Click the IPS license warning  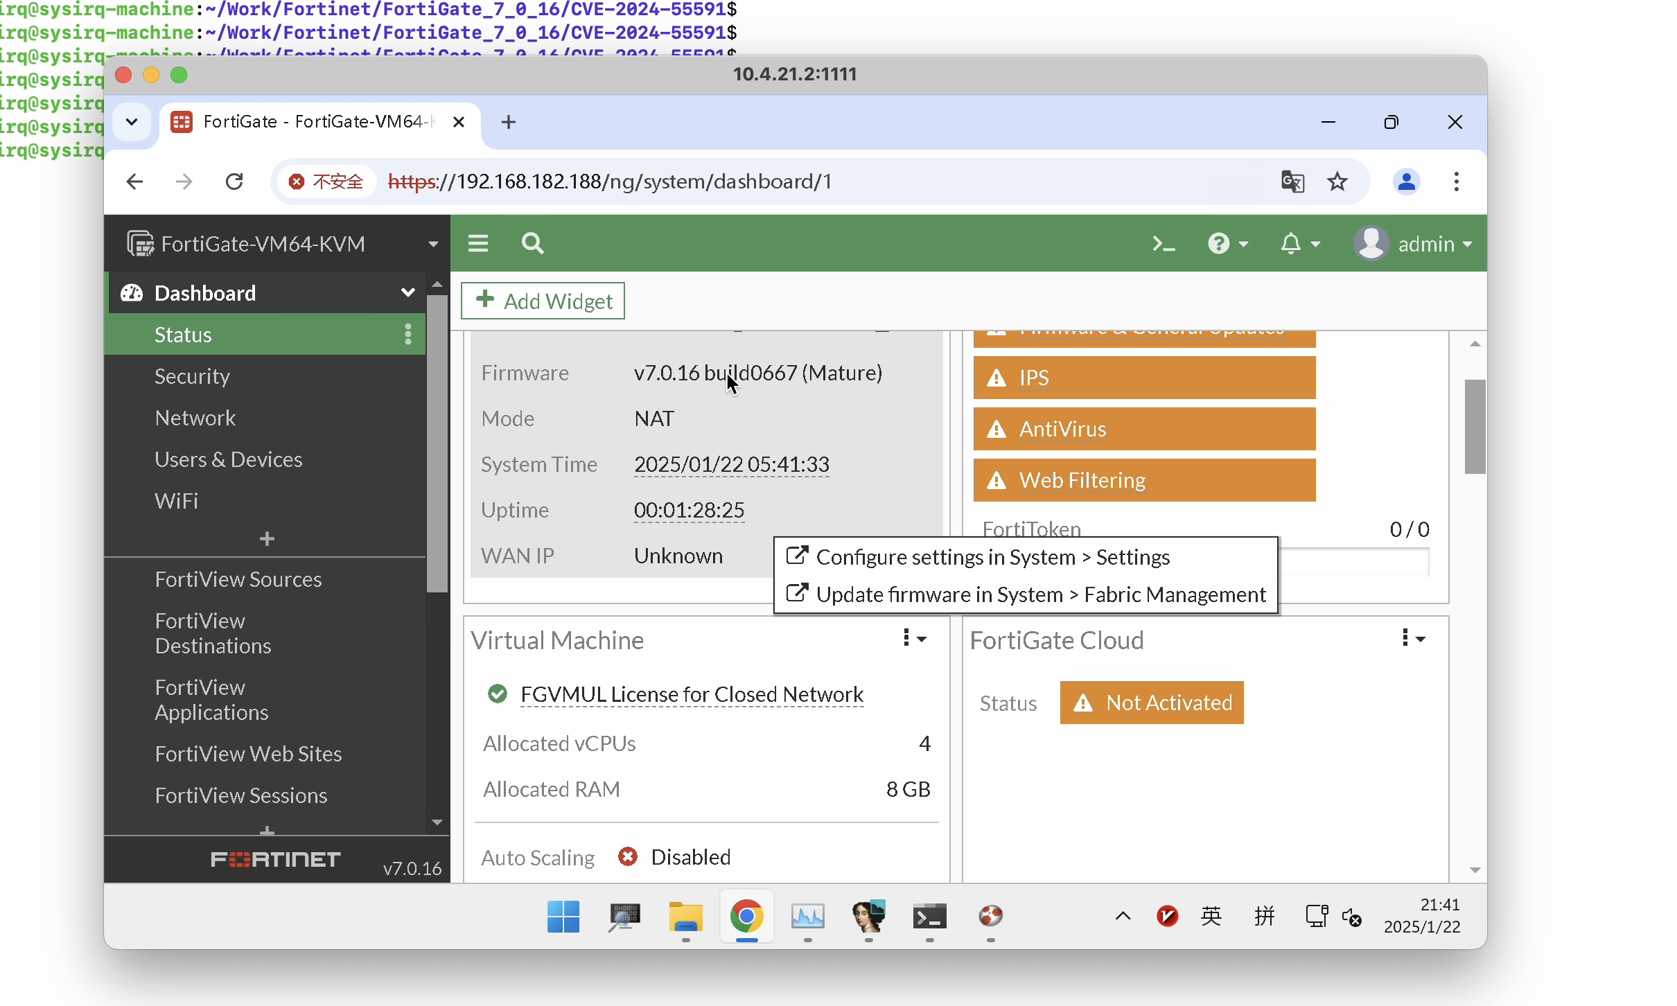coord(1144,378)
